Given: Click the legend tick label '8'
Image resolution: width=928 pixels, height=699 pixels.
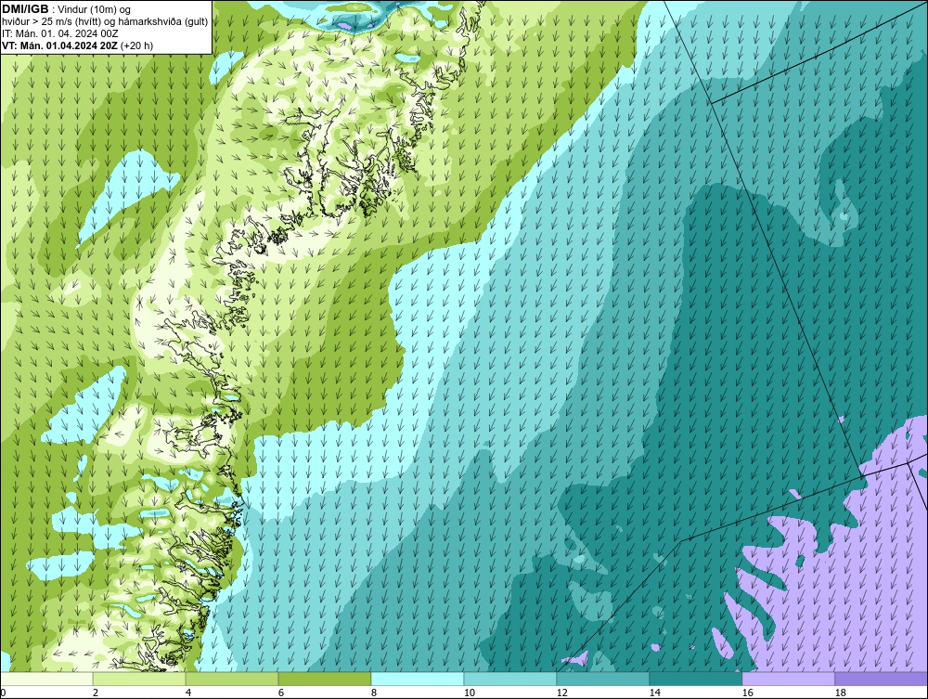Looking at the screenshot, I should 373,693.
